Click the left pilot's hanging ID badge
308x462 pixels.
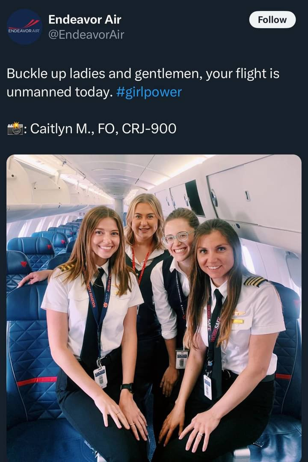click(x=101, y=377)
